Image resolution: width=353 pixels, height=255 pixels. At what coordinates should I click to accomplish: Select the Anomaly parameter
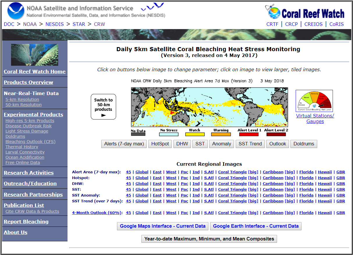221,144
